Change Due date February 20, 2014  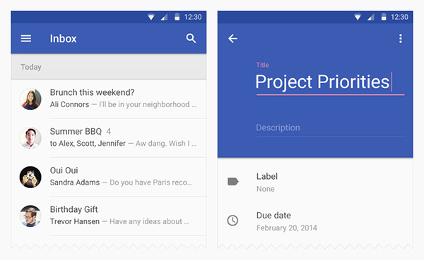click(315, 221)
